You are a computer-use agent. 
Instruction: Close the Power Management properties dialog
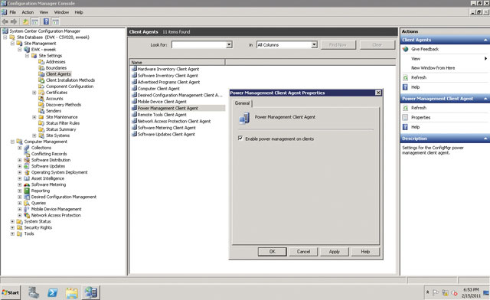click(377, 93)
